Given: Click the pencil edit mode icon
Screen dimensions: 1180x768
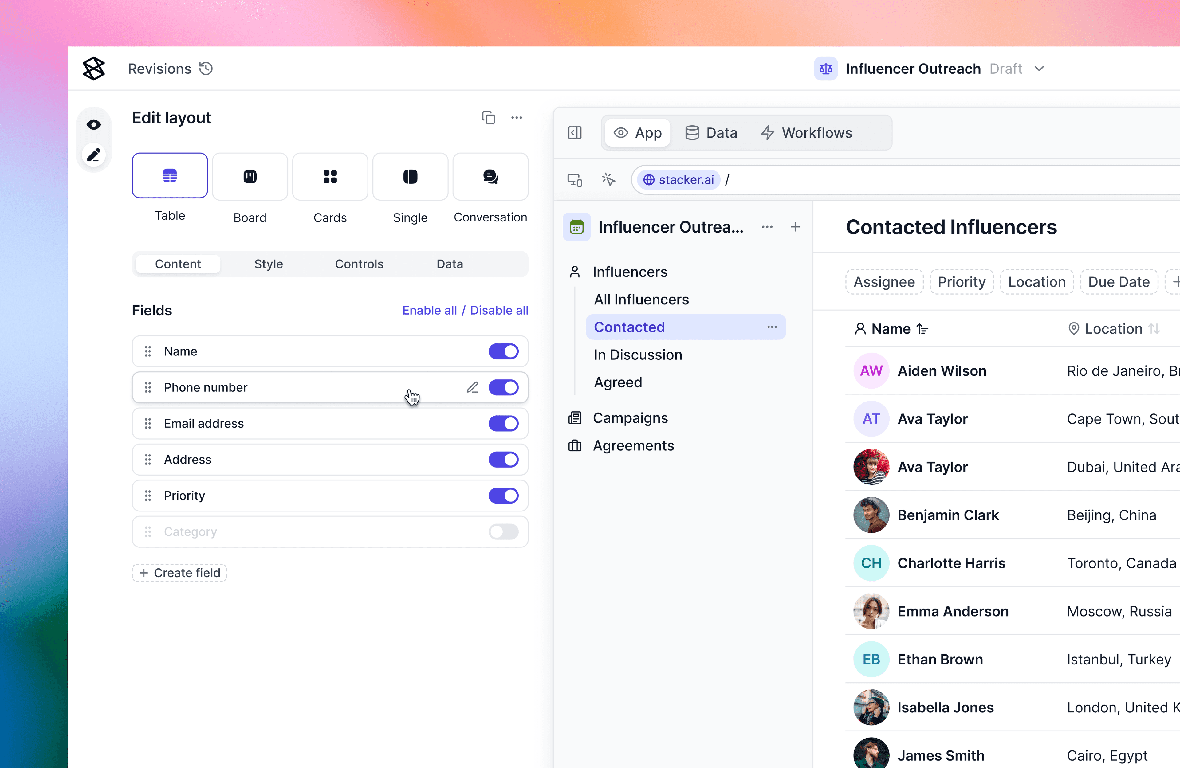Looking at the screenshot, I should point(94,155).
